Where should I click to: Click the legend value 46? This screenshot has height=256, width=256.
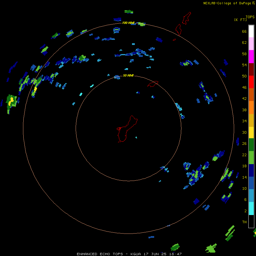coord(244,88)
